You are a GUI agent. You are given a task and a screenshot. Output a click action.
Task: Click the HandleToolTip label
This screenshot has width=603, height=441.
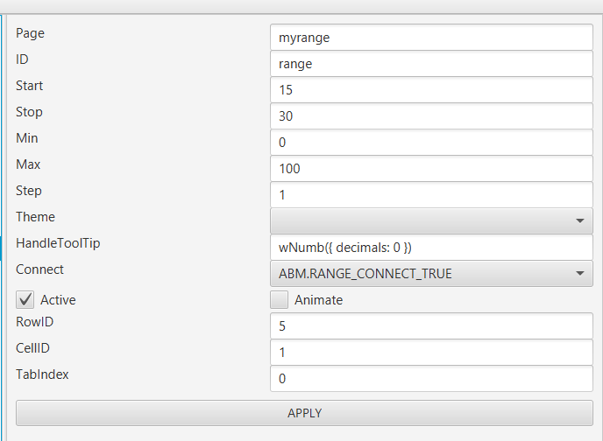tap(58, 243)
